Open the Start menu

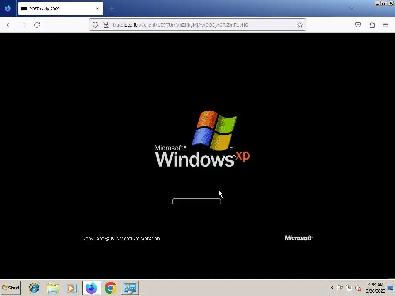10,288
